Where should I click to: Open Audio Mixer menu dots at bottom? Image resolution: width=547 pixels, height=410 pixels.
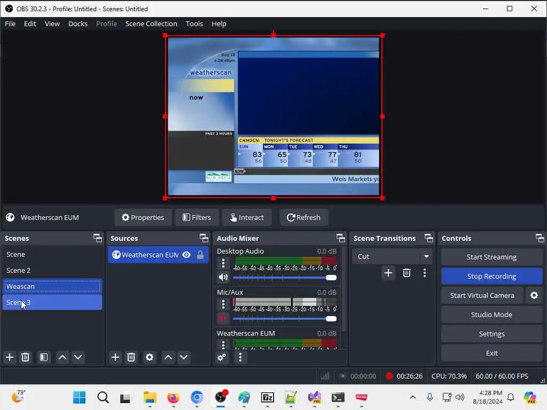point(240,357)
